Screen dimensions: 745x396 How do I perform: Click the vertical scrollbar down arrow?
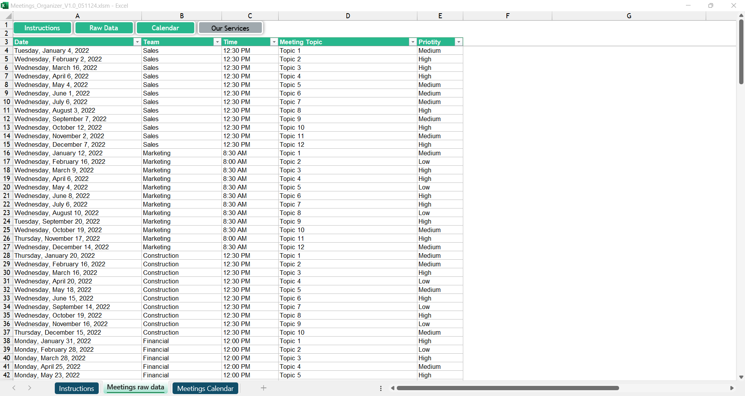(x=741, y=377)
